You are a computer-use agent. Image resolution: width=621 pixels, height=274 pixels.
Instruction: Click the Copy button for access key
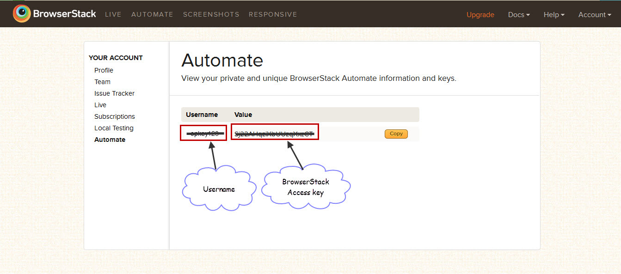pos(396,134)
